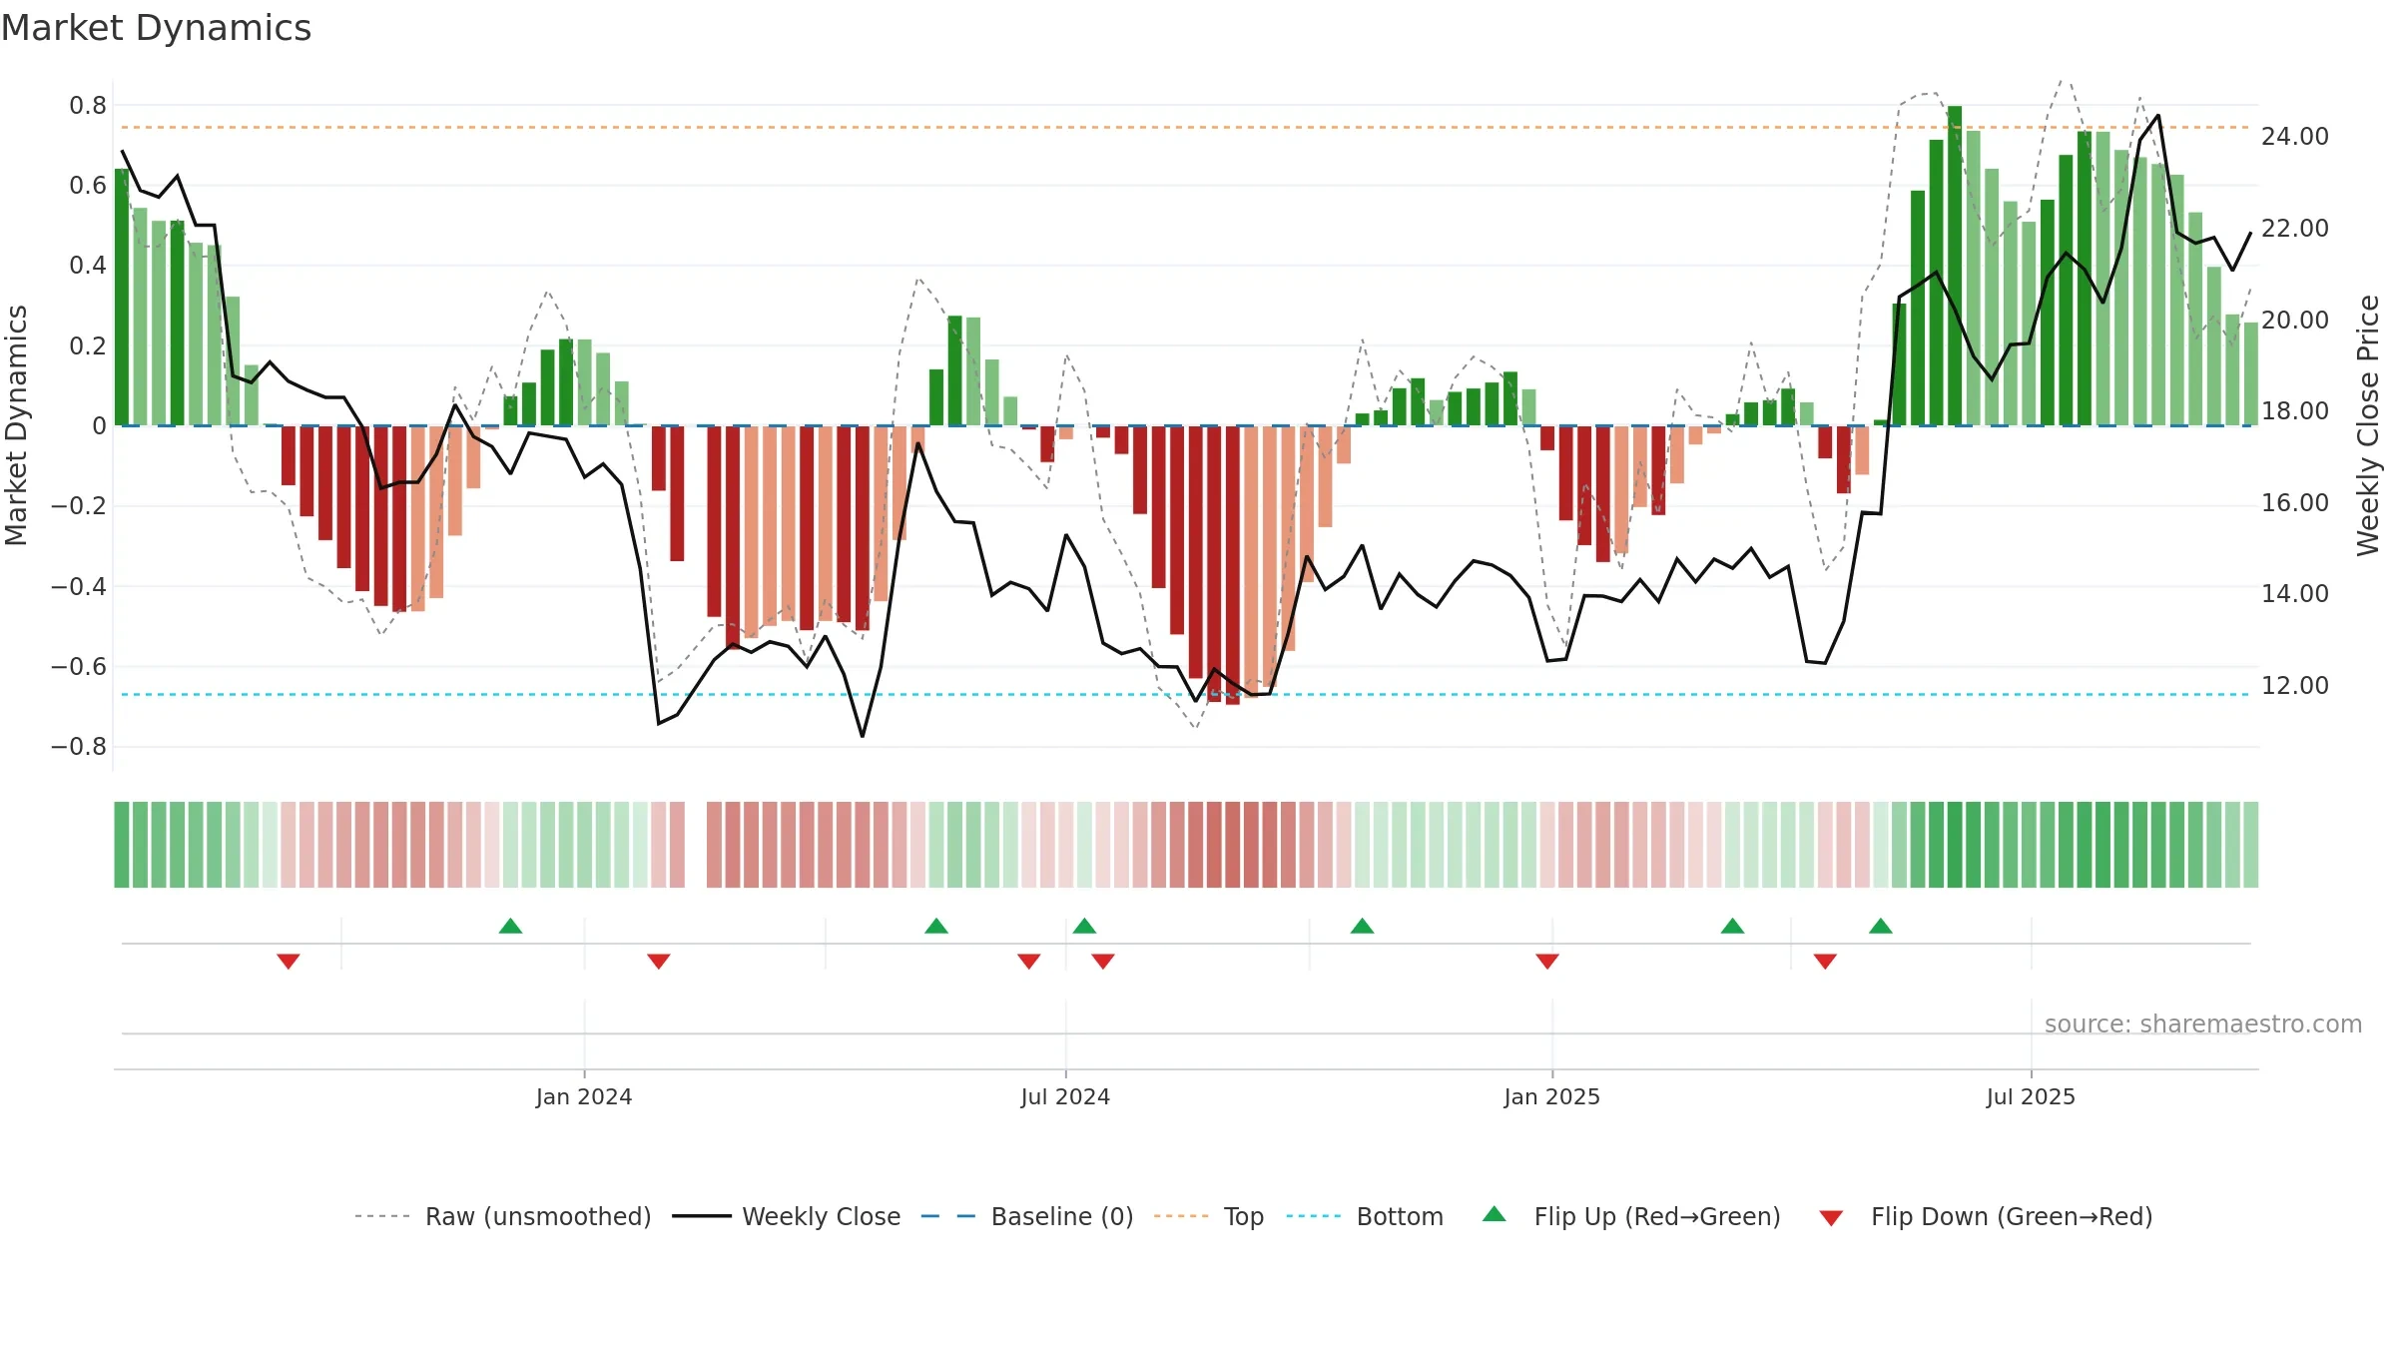Click the 20.00 price axis label
This screenshot has height=1348, width=2396.
coord(2295,320)
